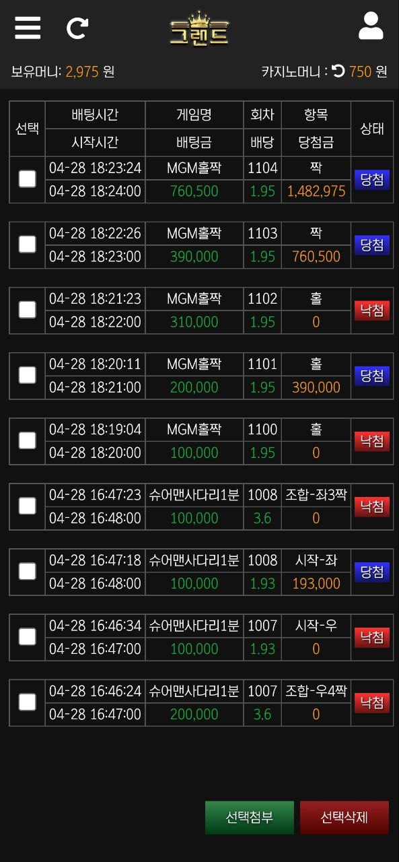Tick checkbox for 조합-좌3짝 bet
This screenshot has width=399, height=862.
click(27, 506)
